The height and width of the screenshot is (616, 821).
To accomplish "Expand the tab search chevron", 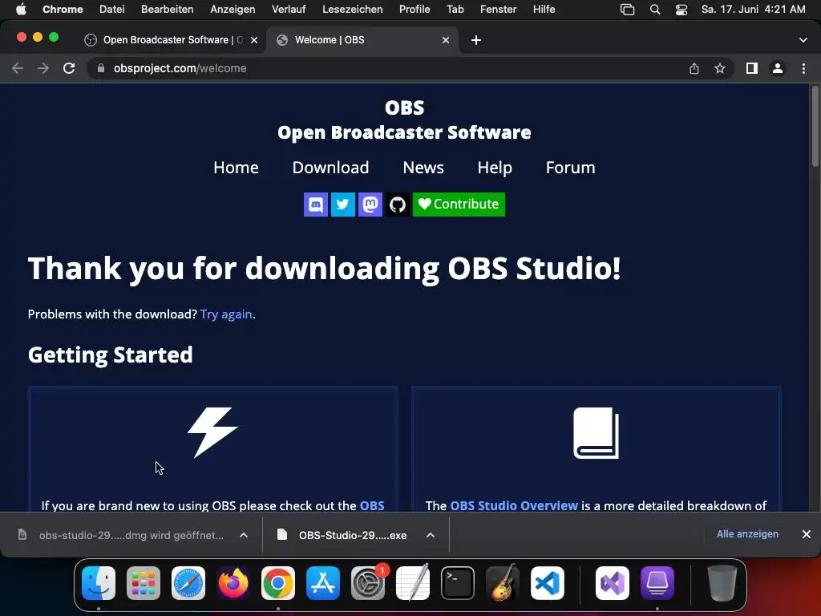I will point(803,40).
